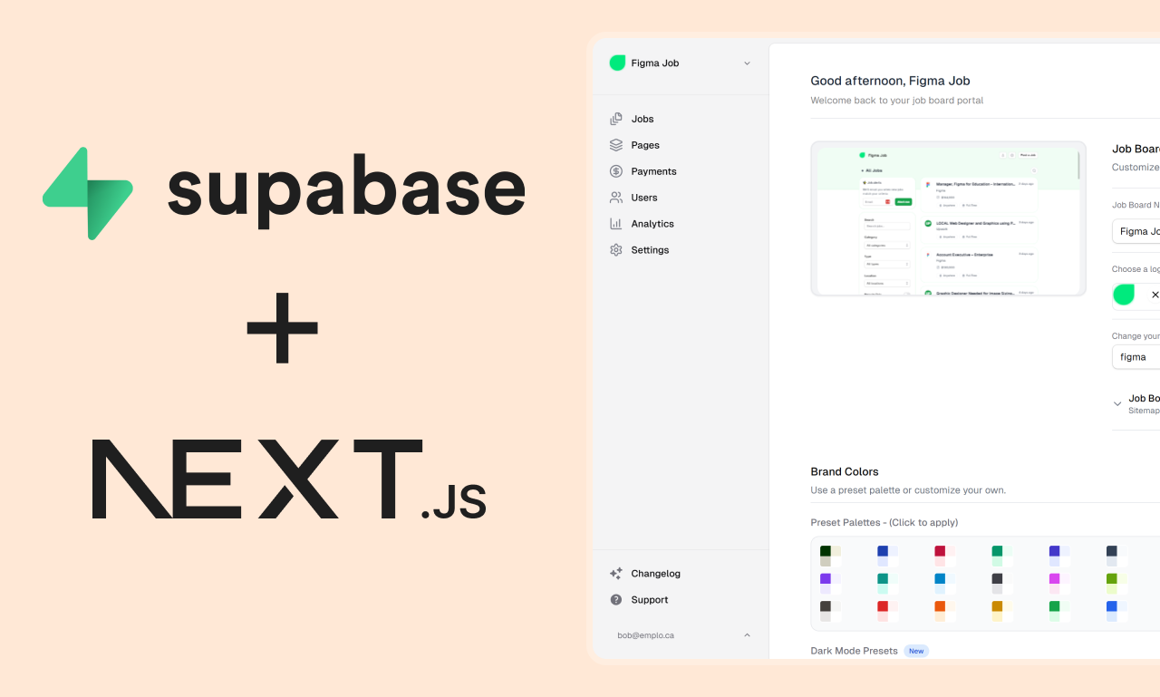Click the 'Good afternoon, Figma Job' heading
The height and width of the screenshot is (697, 1160).
click(x=890, y=81)
